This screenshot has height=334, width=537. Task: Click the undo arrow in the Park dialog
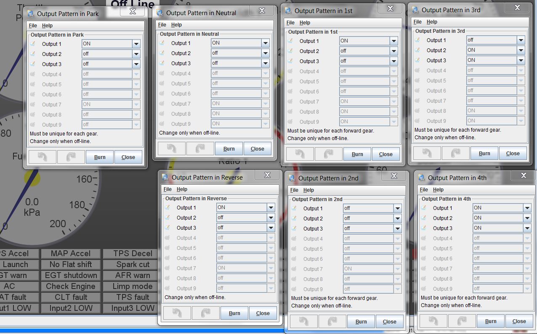click(42, 157)
